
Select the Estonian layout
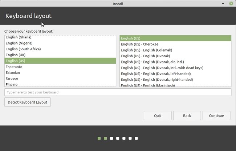click(60, 73)
